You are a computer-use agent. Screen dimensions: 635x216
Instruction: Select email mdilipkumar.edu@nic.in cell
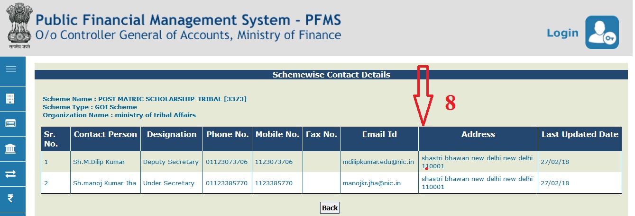point(378,162)
